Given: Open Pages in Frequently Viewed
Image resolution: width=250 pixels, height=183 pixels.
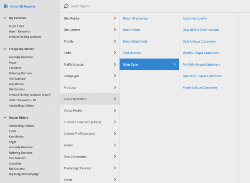Looking at the screenshot, I should coord(12,63).
